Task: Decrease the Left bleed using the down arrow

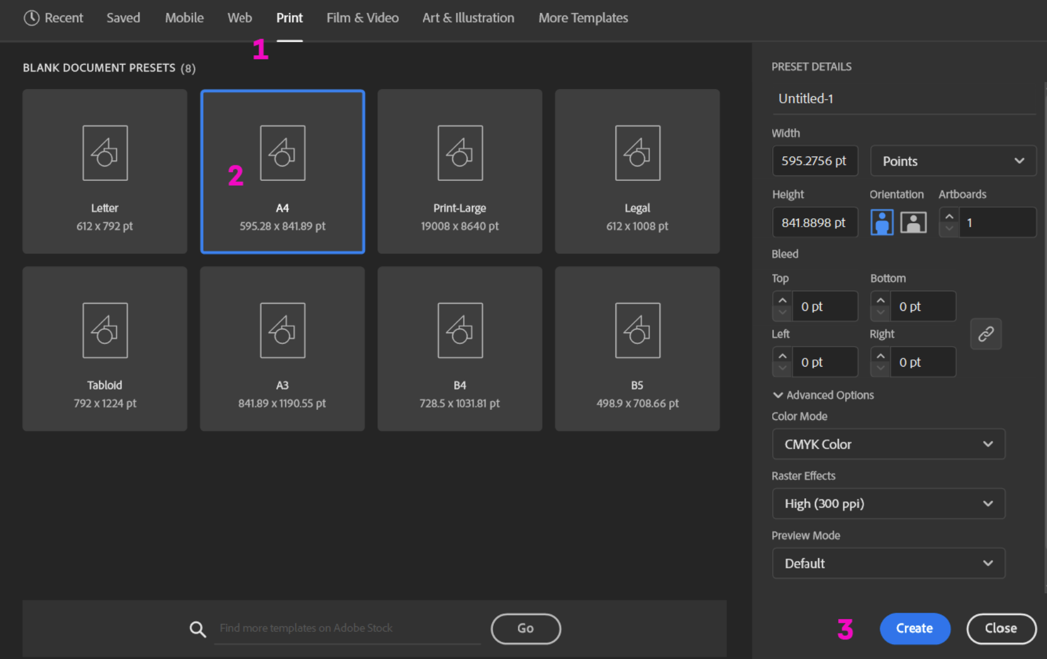Action: pyautogui.click(x=782, y=368)
